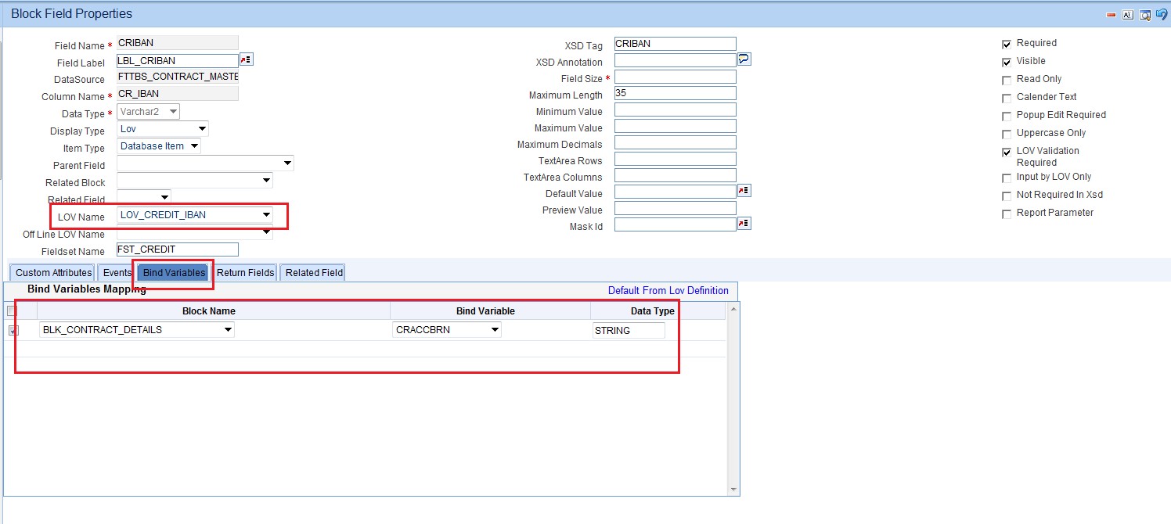The height and width of the screenshot is (524, 1171).
Task: Click the XSD Tag CRIBAN input
Action: point(676,44)
